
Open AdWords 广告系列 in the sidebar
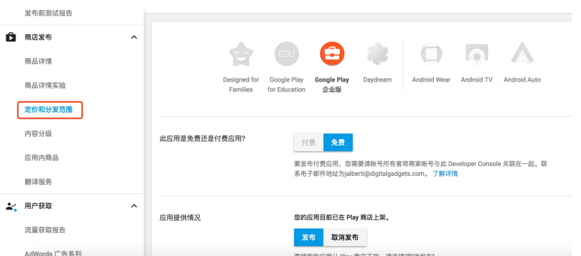click(53, 253)
